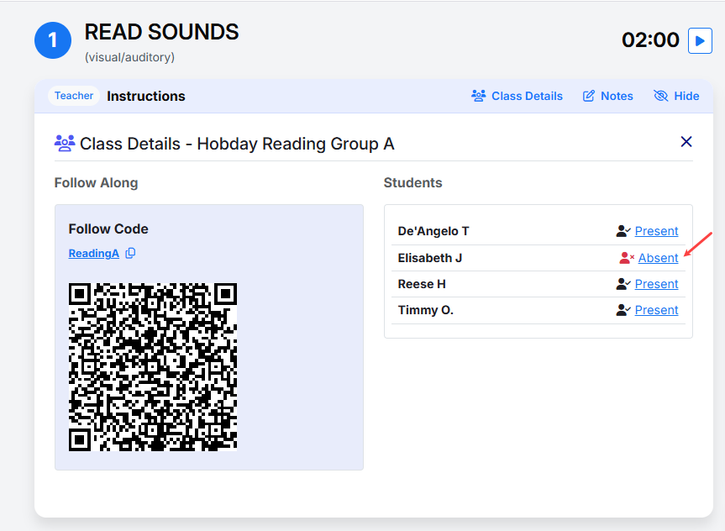
Task: Click the Class Details people icon in header
Action: point(479,96)
